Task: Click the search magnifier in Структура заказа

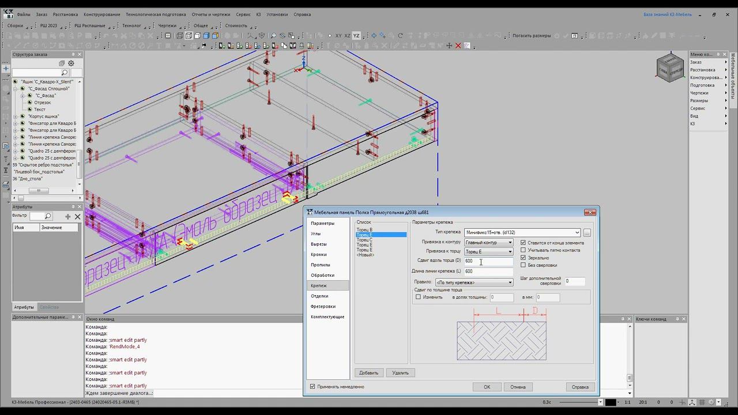Action: [x=64, y=73]
